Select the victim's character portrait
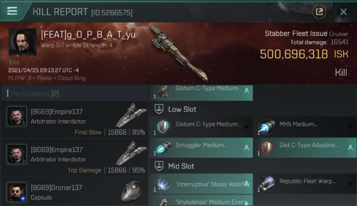The height and width of the screenshot is (206, 357). tap(23, 42)
